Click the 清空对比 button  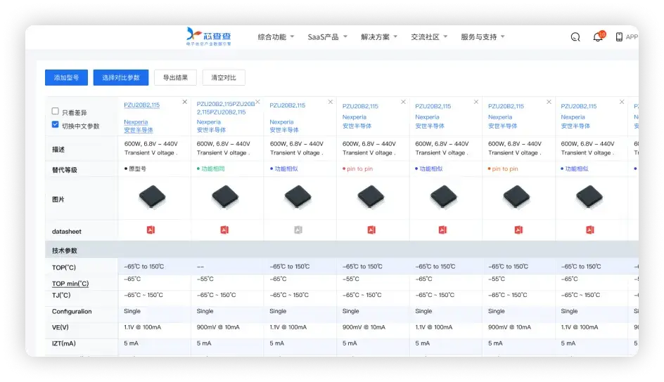tap(224, 78)
